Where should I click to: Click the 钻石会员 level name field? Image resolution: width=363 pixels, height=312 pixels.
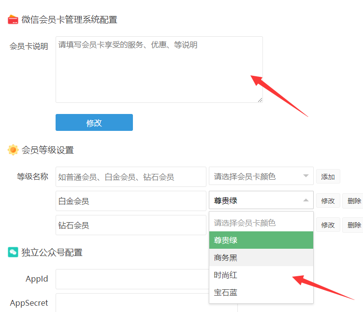coord(131,225)
